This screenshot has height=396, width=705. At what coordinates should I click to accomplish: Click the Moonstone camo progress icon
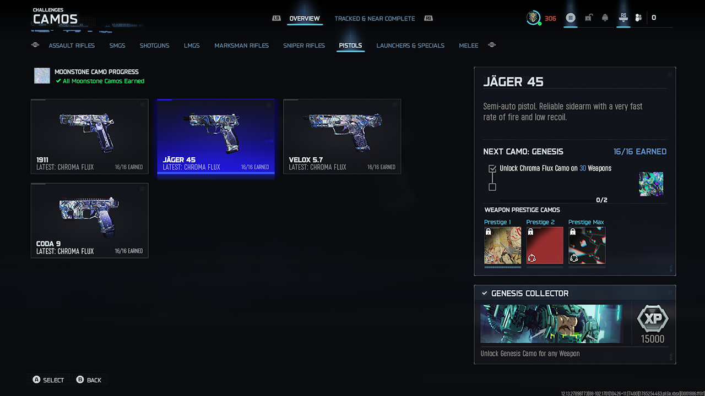[x=42, y=76]
